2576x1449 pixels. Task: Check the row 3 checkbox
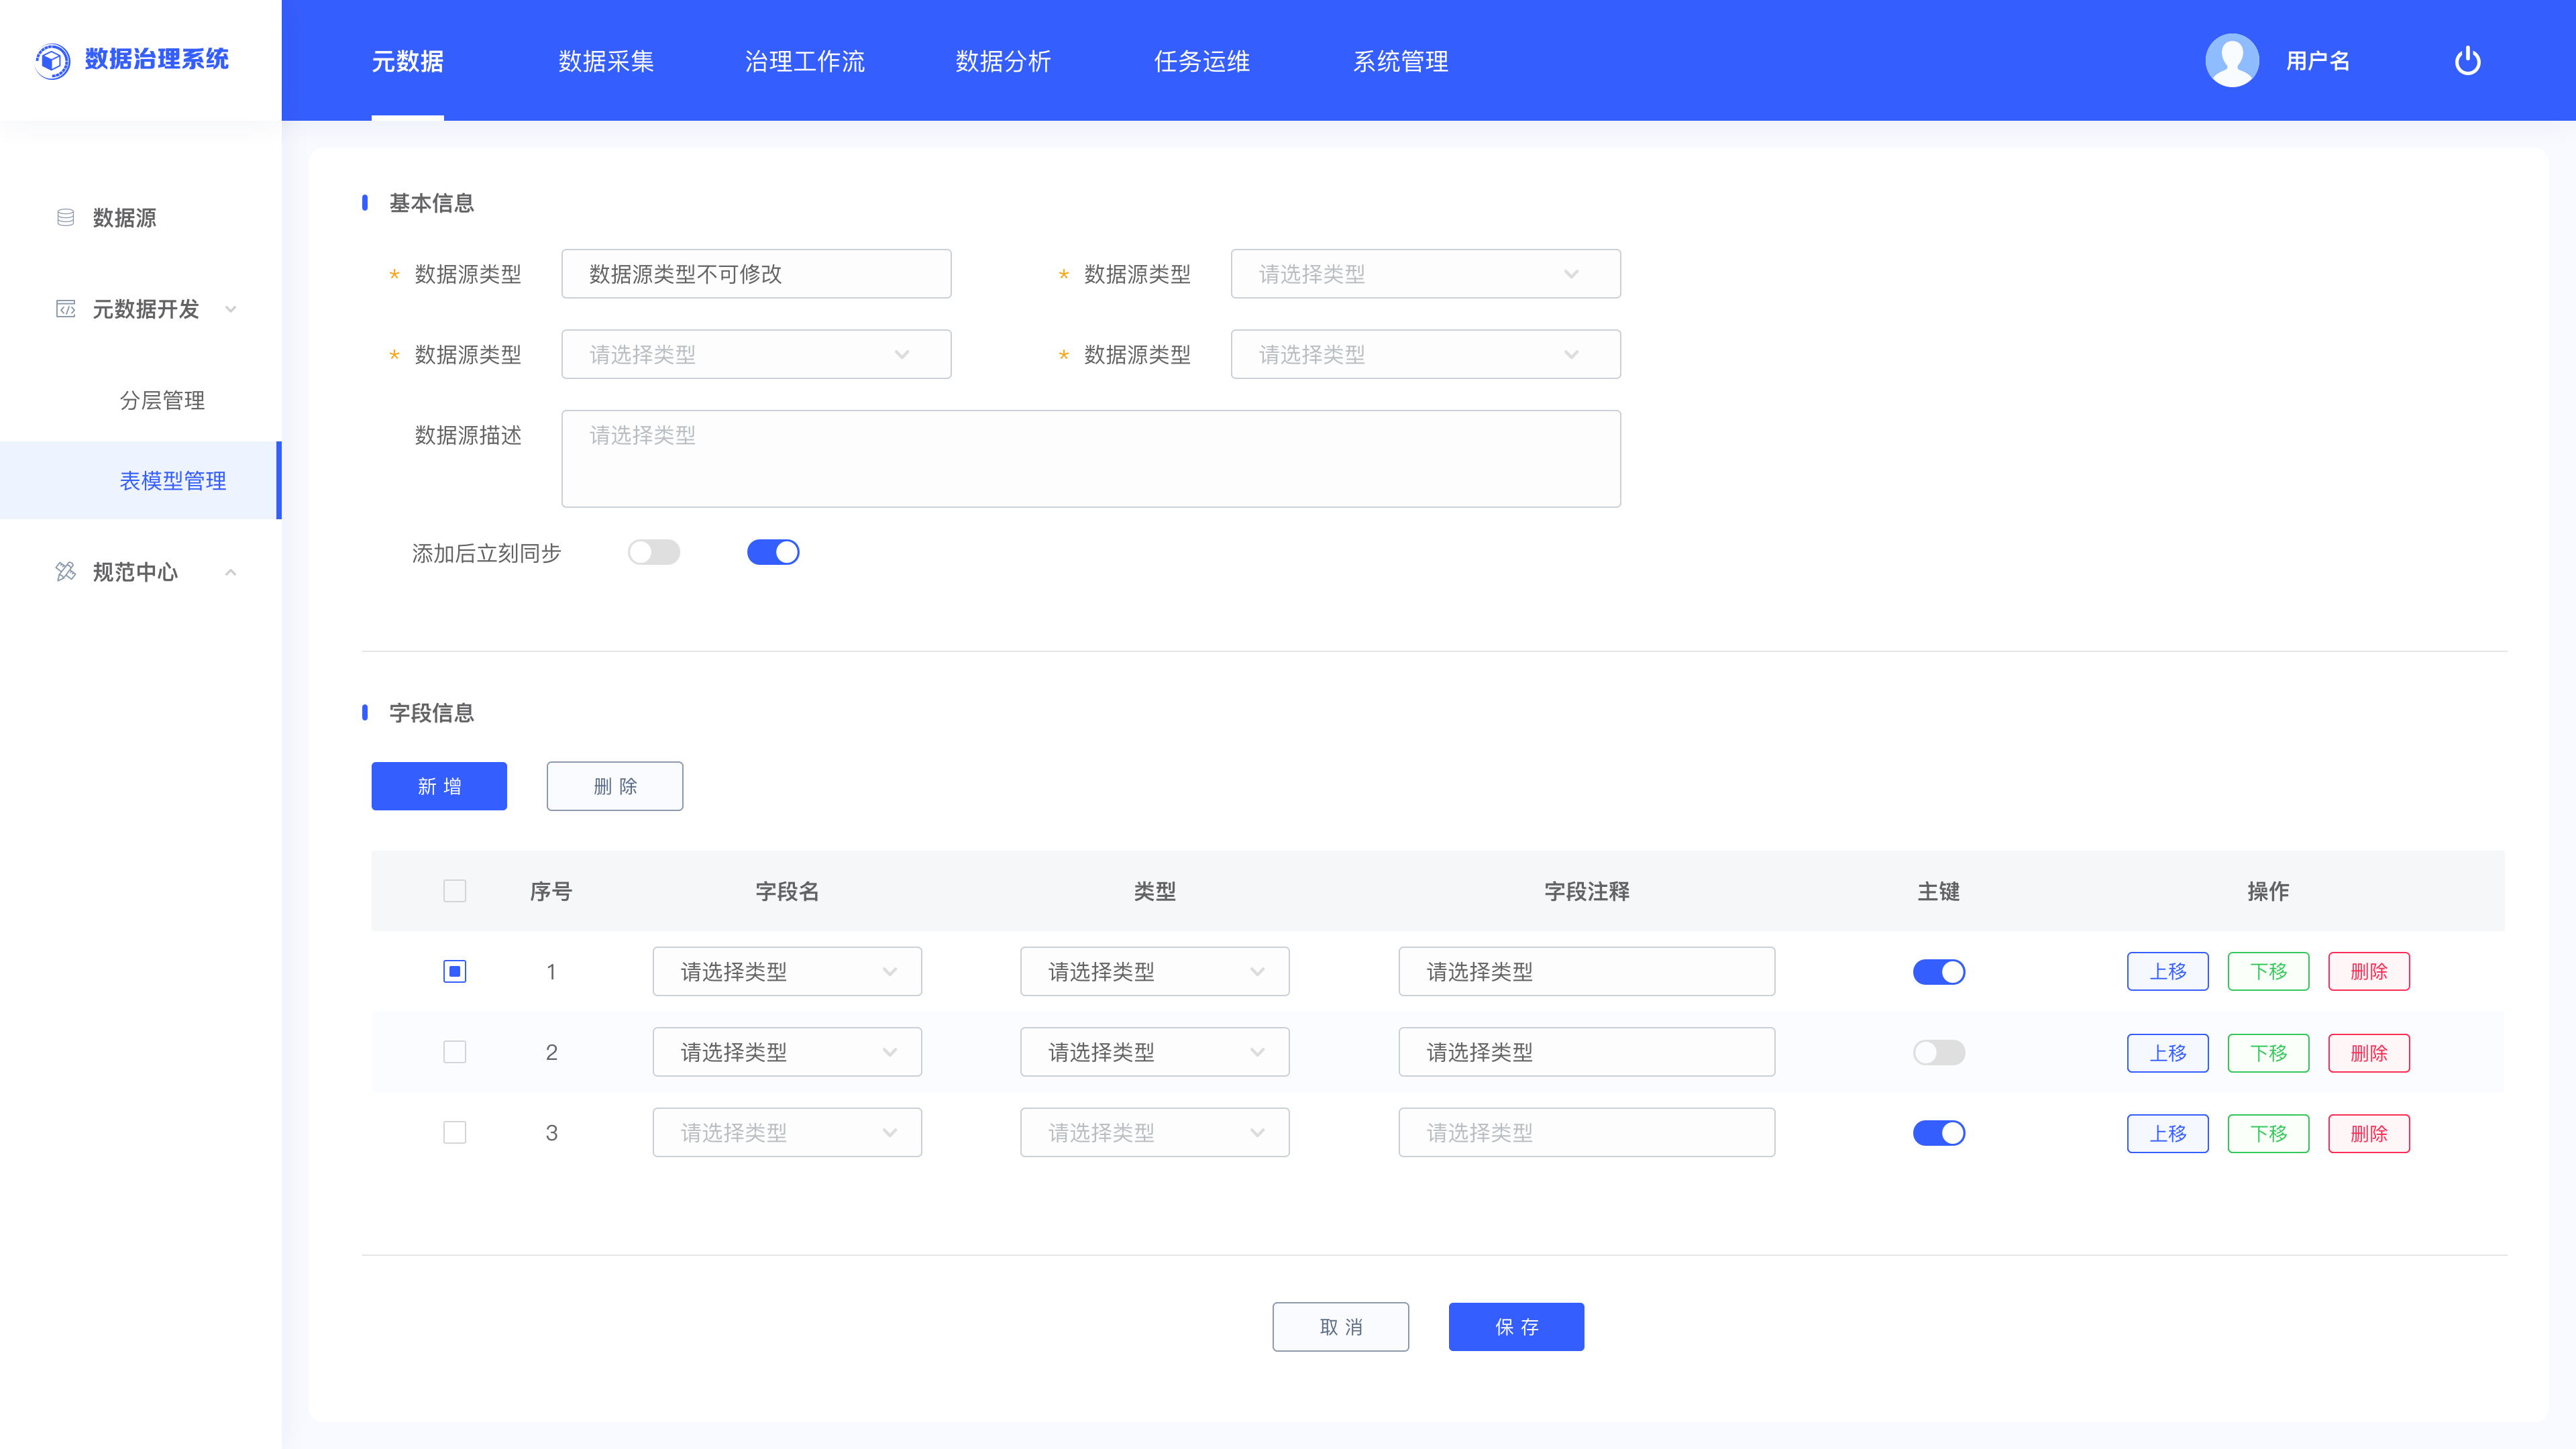(455, 1132)
